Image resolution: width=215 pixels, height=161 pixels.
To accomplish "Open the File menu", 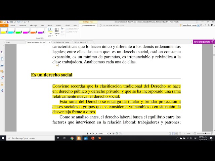I will (4, 25).
